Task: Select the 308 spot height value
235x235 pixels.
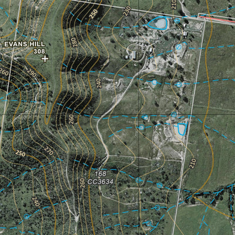Action: 39,52
